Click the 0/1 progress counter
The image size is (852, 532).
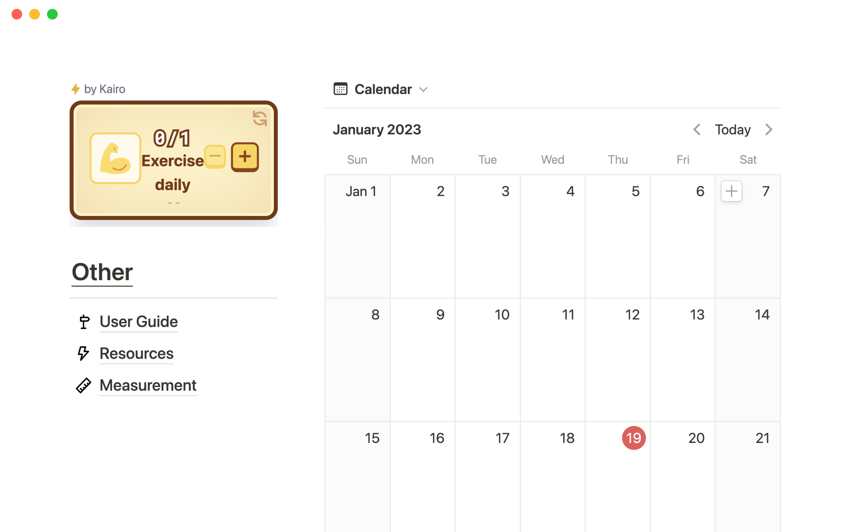(172, 138)
